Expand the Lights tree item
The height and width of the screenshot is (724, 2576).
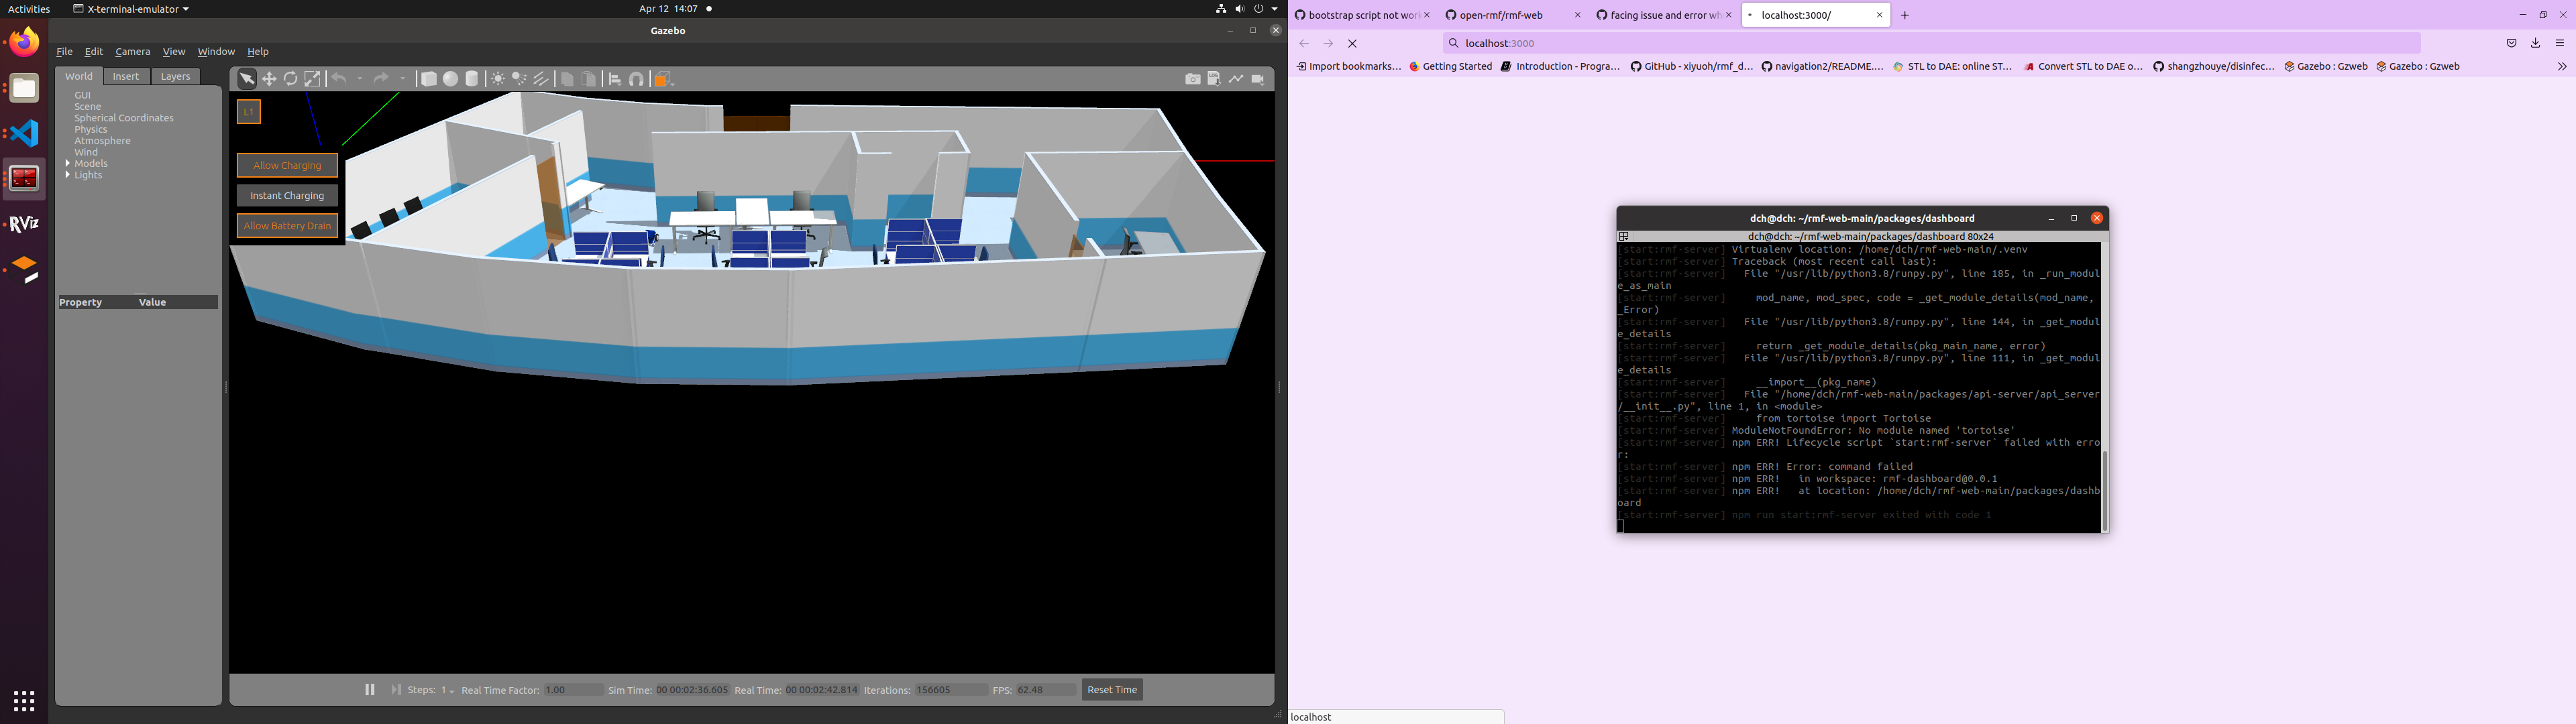point(68,175)
